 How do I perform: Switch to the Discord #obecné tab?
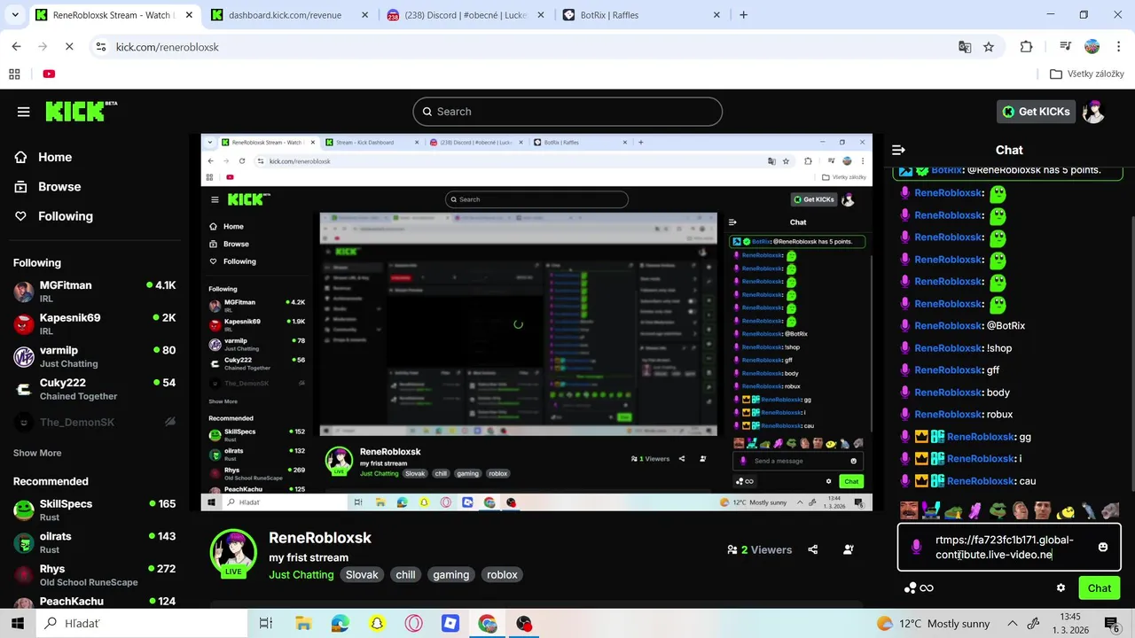[466, 15]
